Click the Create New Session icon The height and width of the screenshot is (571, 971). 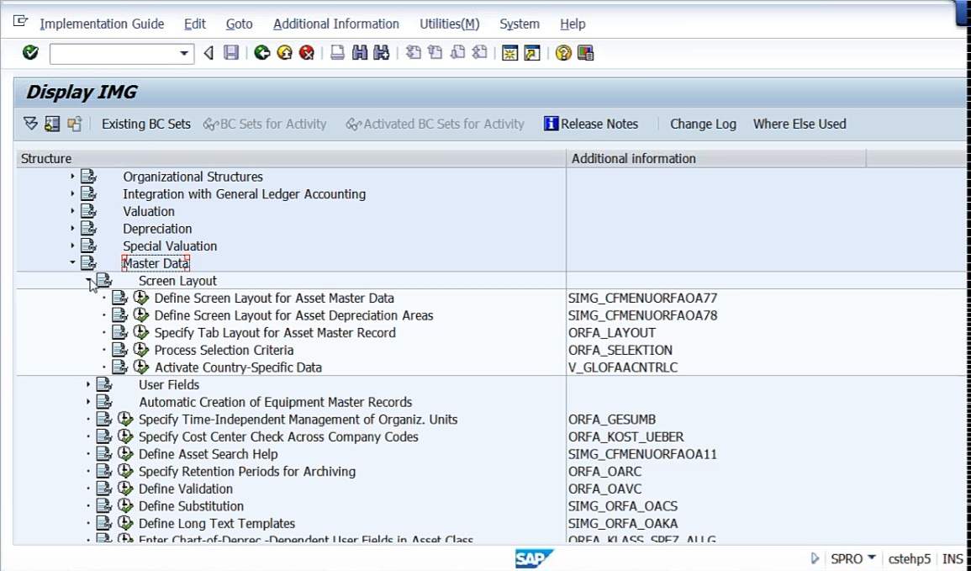click(509, 53)
